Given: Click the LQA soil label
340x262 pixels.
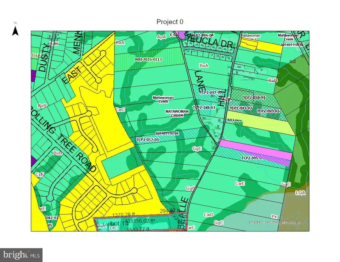Looking at the screenshot, I should [300, 193].
